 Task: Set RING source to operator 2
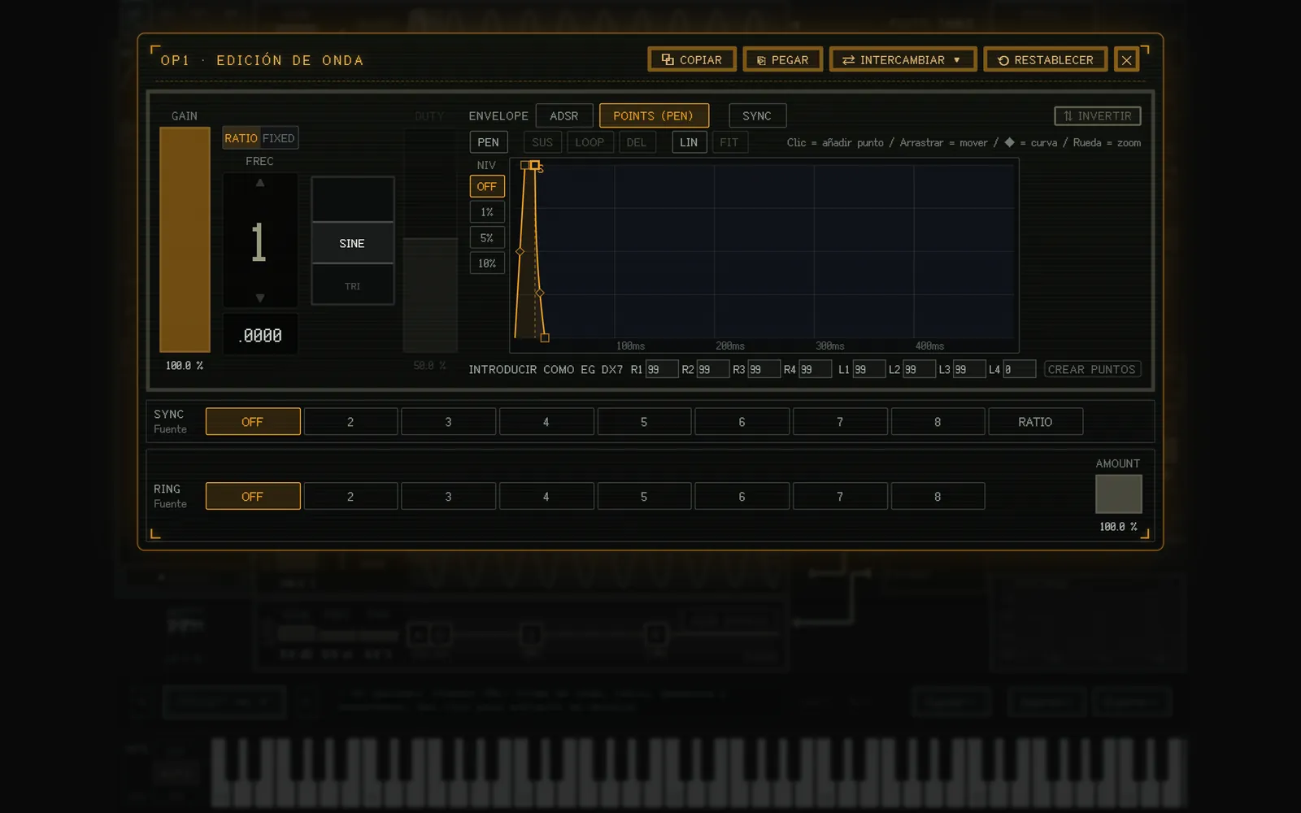point(350,496)
